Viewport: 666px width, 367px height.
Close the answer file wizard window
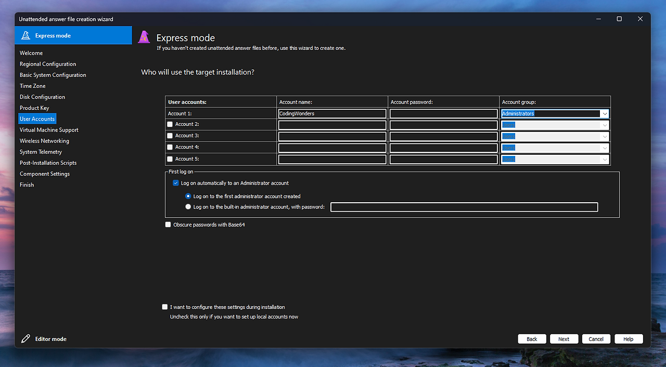coord(641,19)
